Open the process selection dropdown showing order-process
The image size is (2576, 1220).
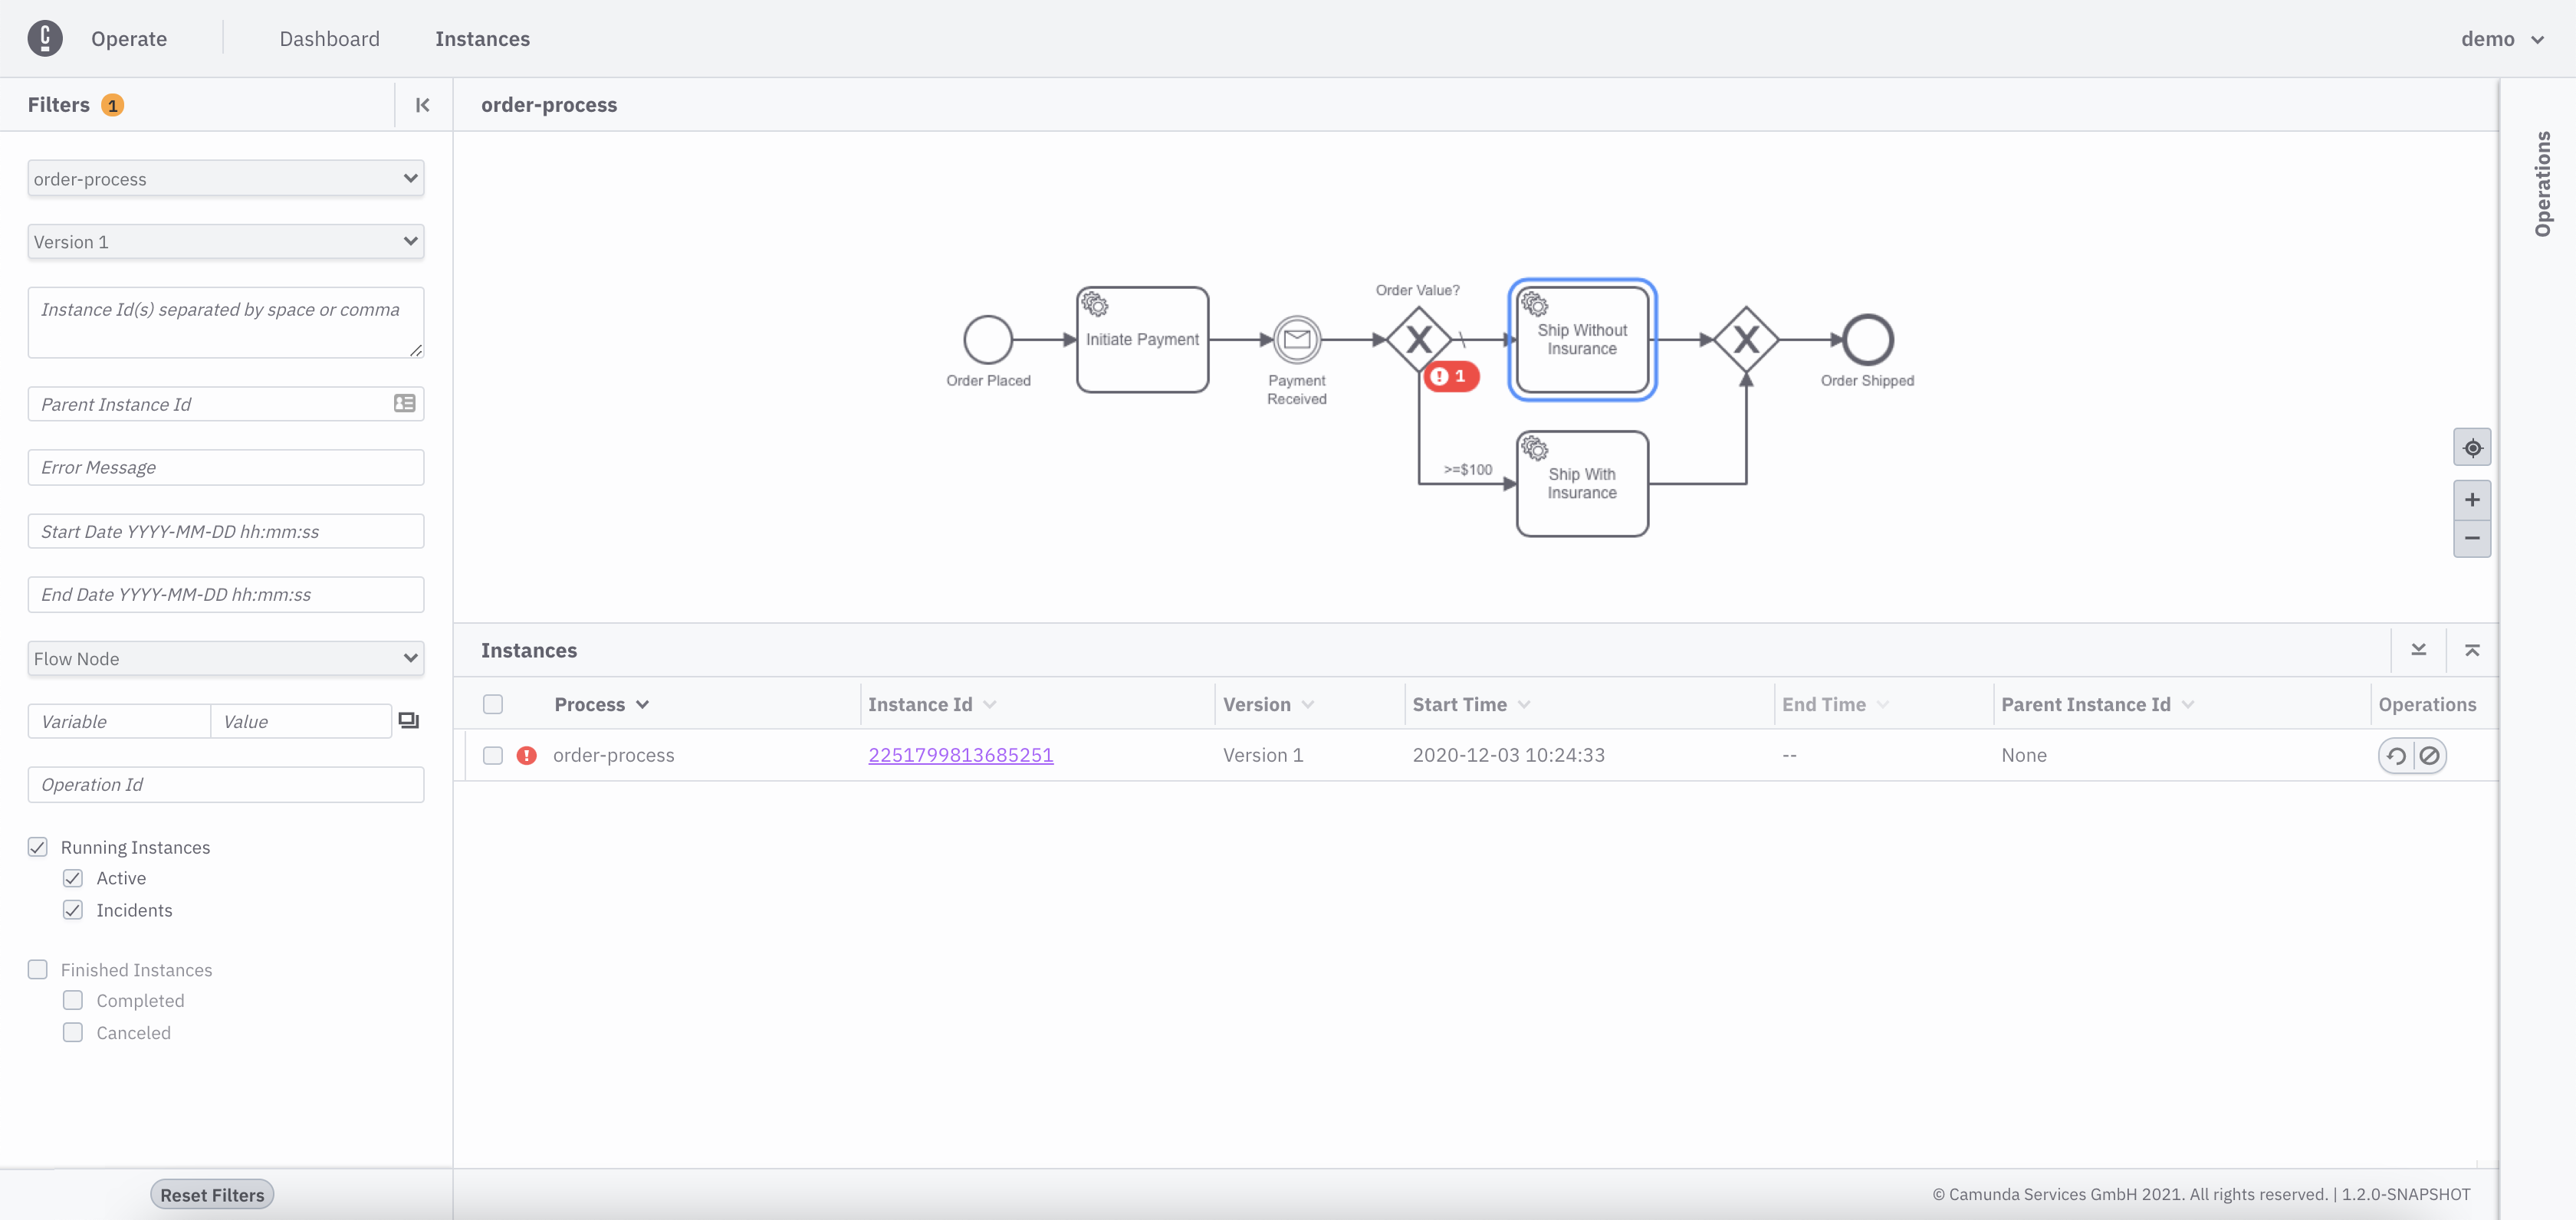(225, 178)
